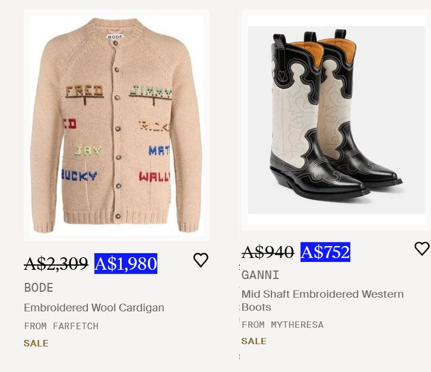Click the WALLY embroidery on the cardigan
Image resolution: width=431 pixels, height=372 pixels.
(154, 176)
